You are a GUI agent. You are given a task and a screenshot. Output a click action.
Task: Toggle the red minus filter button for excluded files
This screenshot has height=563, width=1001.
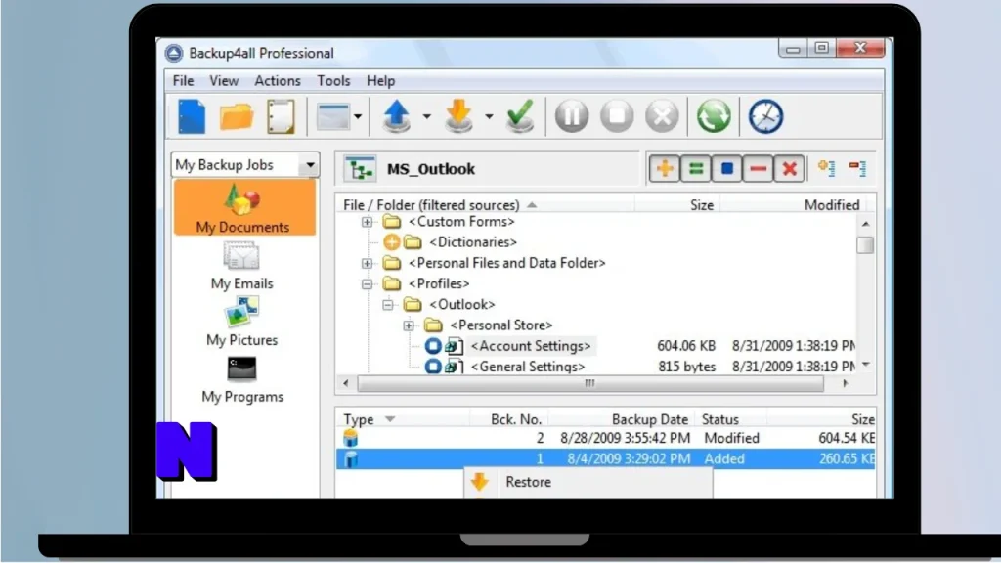(x=758, y=168)
